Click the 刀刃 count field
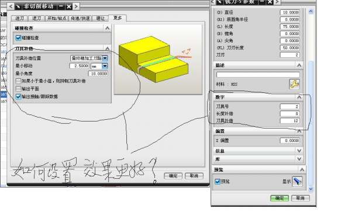Screen dimensions: 351x222 290,55
